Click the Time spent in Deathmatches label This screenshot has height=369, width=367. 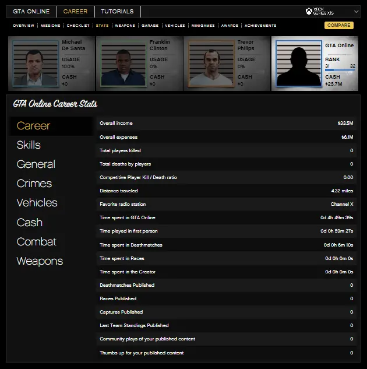tap(131, 245)
